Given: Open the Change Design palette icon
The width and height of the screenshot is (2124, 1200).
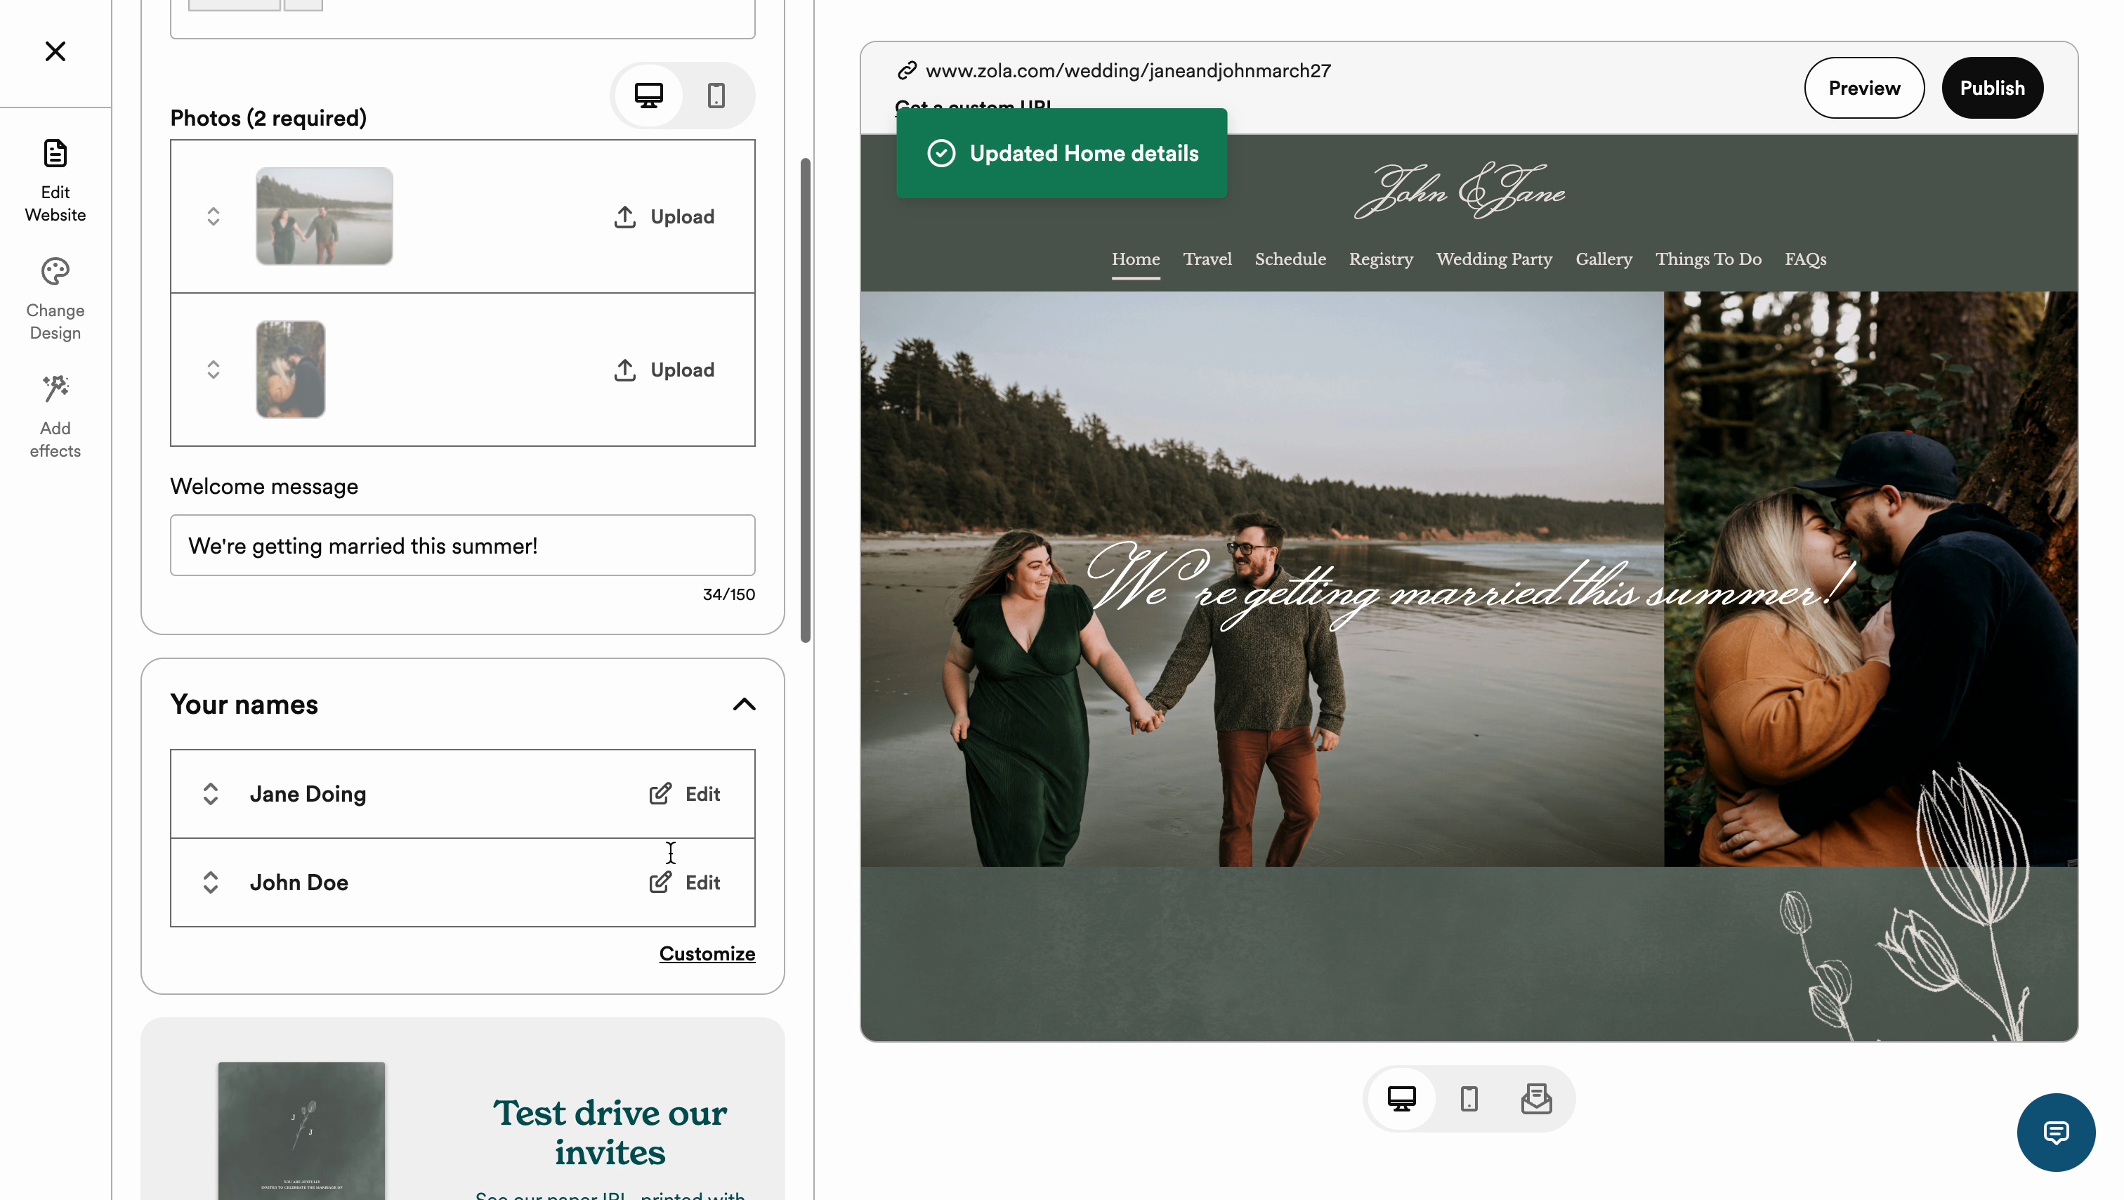Looking at the screenshot, I should point(55,272).
